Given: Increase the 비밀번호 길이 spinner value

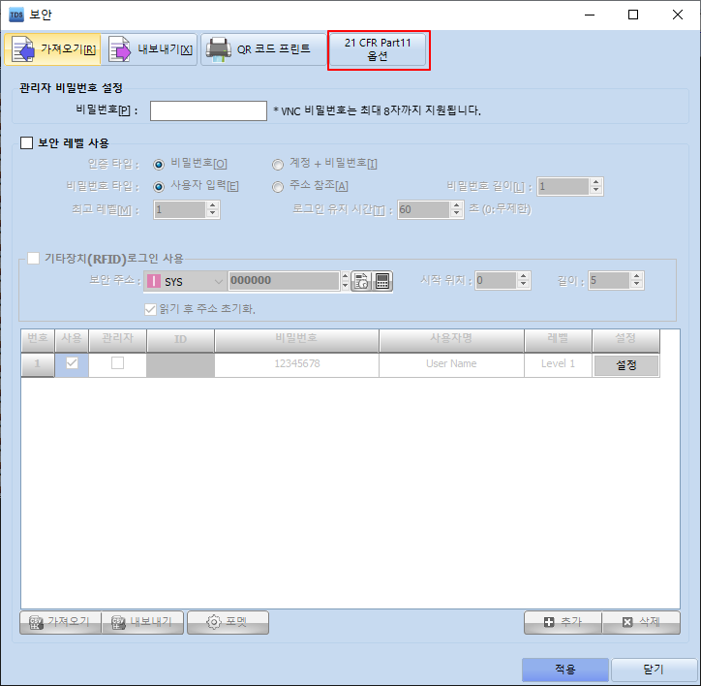Looking at the screenshot, I should point(595,181).
